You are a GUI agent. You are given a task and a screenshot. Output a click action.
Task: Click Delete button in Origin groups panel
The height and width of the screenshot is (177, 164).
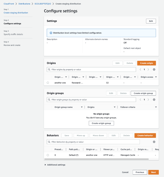tap(123, 93)
